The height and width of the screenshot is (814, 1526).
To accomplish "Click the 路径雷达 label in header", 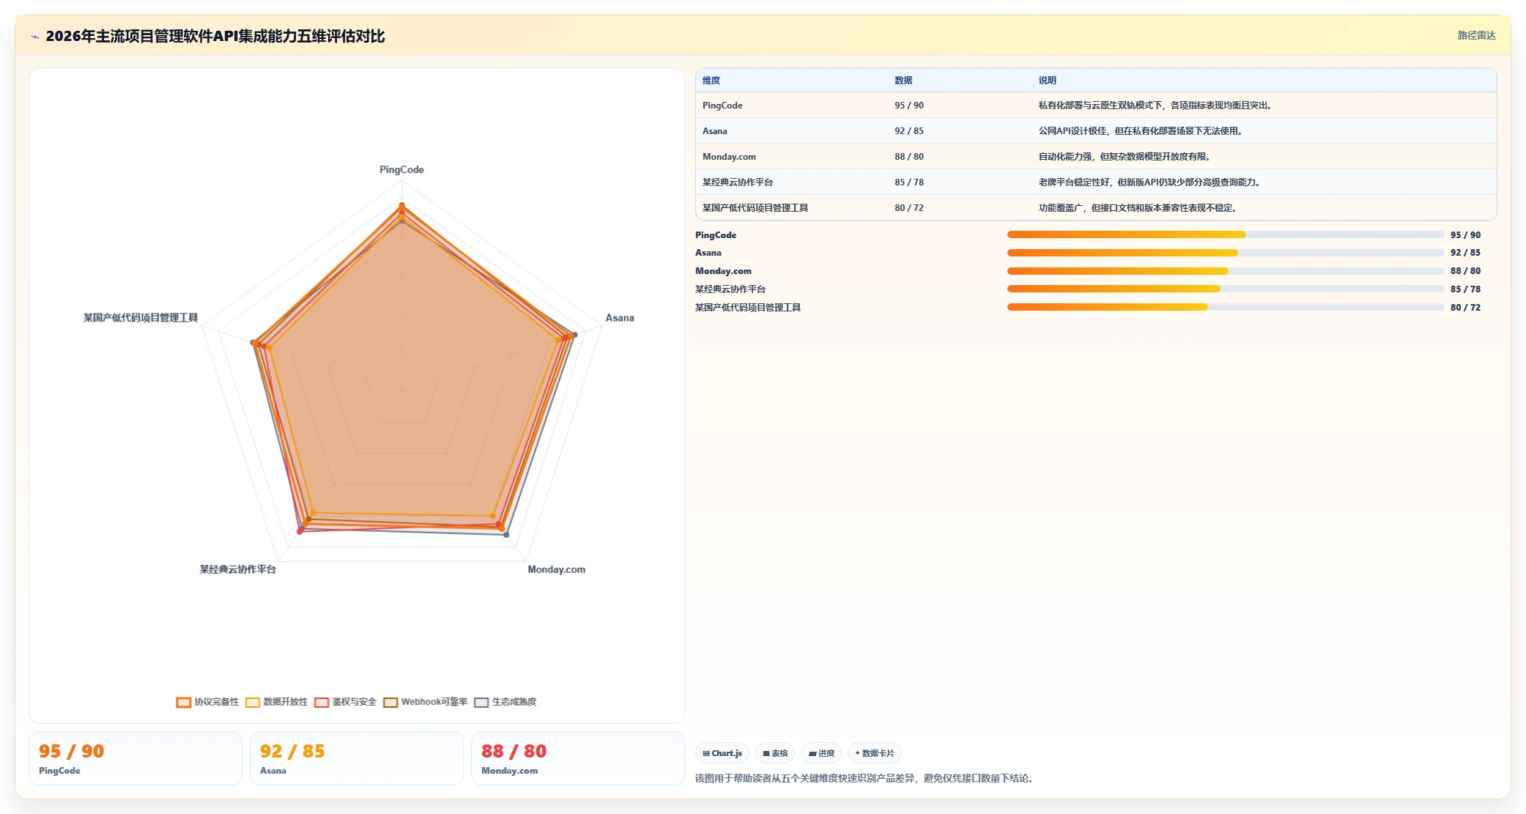I will [x=1476, y=35].
